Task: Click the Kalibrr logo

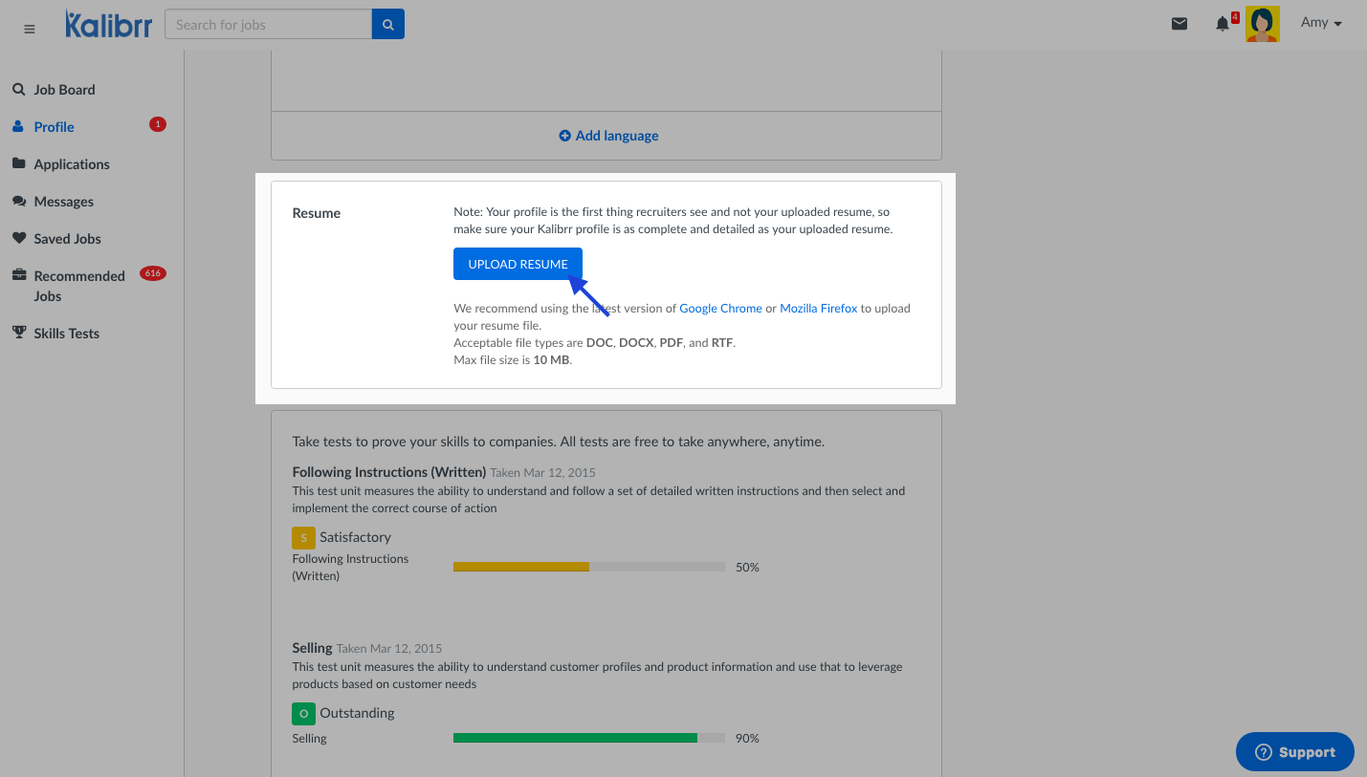Action: click(108, 25)
